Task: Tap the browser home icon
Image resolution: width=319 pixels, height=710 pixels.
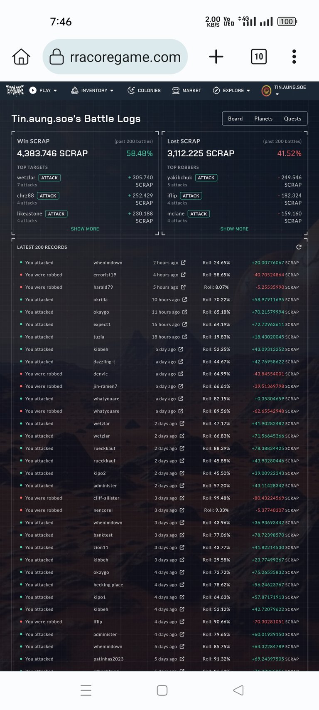Action: pyautogui.click(x=21, y=57)
